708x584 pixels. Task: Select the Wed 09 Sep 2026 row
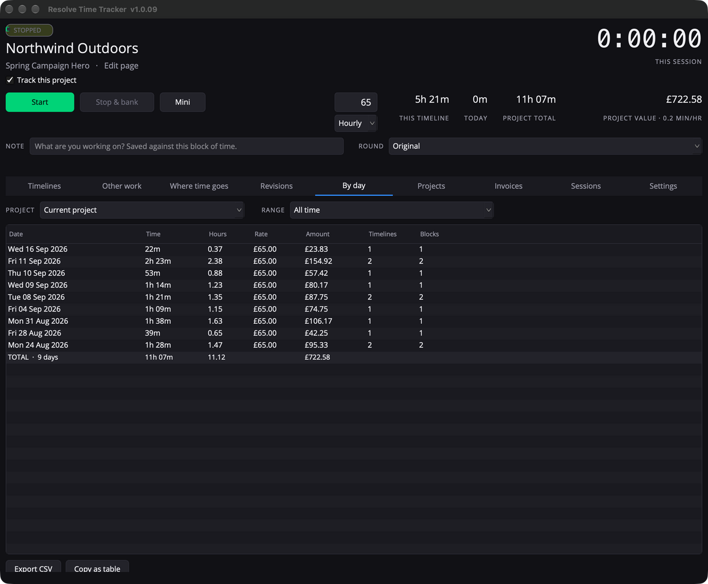[354, 286]
